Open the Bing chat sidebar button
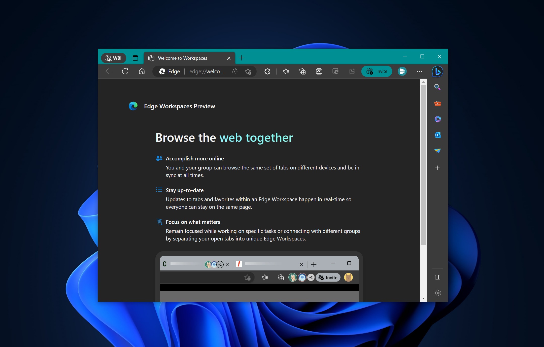This screenshot has height=347, width=544. (438, 71)
